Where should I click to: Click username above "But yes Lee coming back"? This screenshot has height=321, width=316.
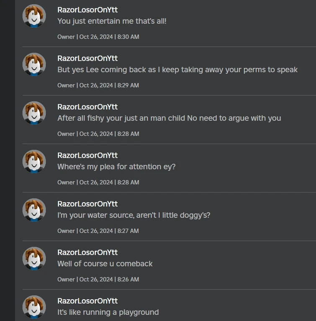point(87,58)
